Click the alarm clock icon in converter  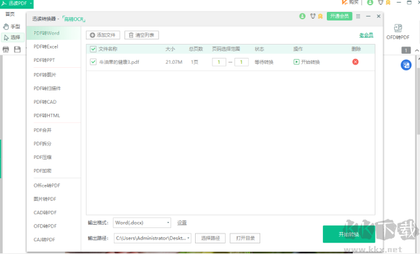(x=313, y=17)
